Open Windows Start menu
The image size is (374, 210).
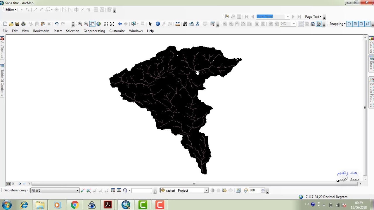(6, 205)
